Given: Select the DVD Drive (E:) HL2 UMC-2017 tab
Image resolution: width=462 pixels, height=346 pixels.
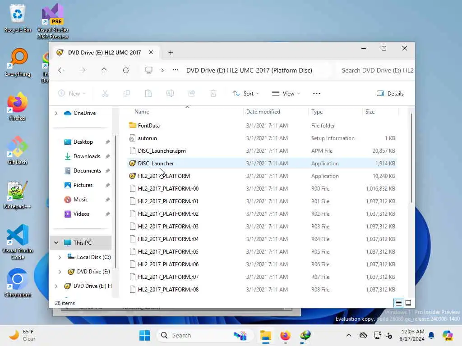Looking at the screenshot, I should [x=105, y=52].
